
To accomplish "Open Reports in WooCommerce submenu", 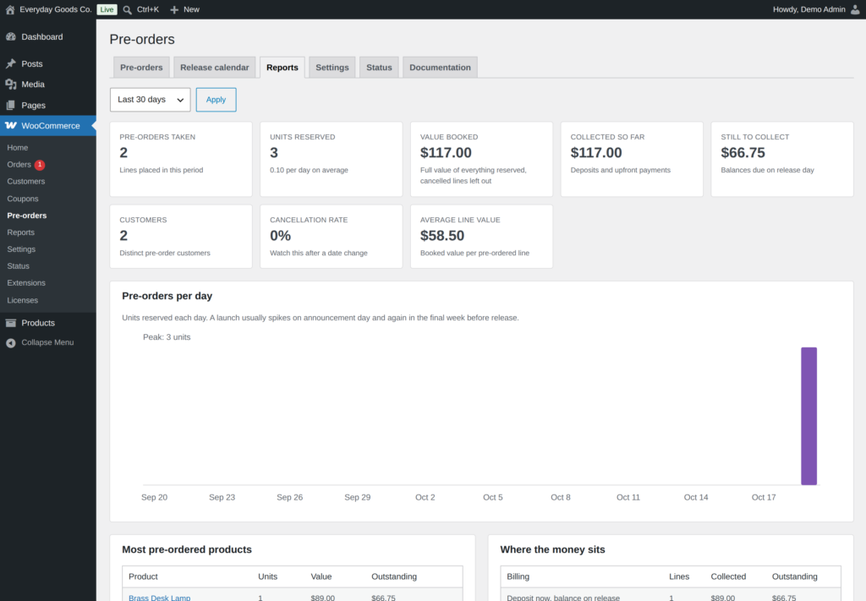I will [x=21, y=232].
